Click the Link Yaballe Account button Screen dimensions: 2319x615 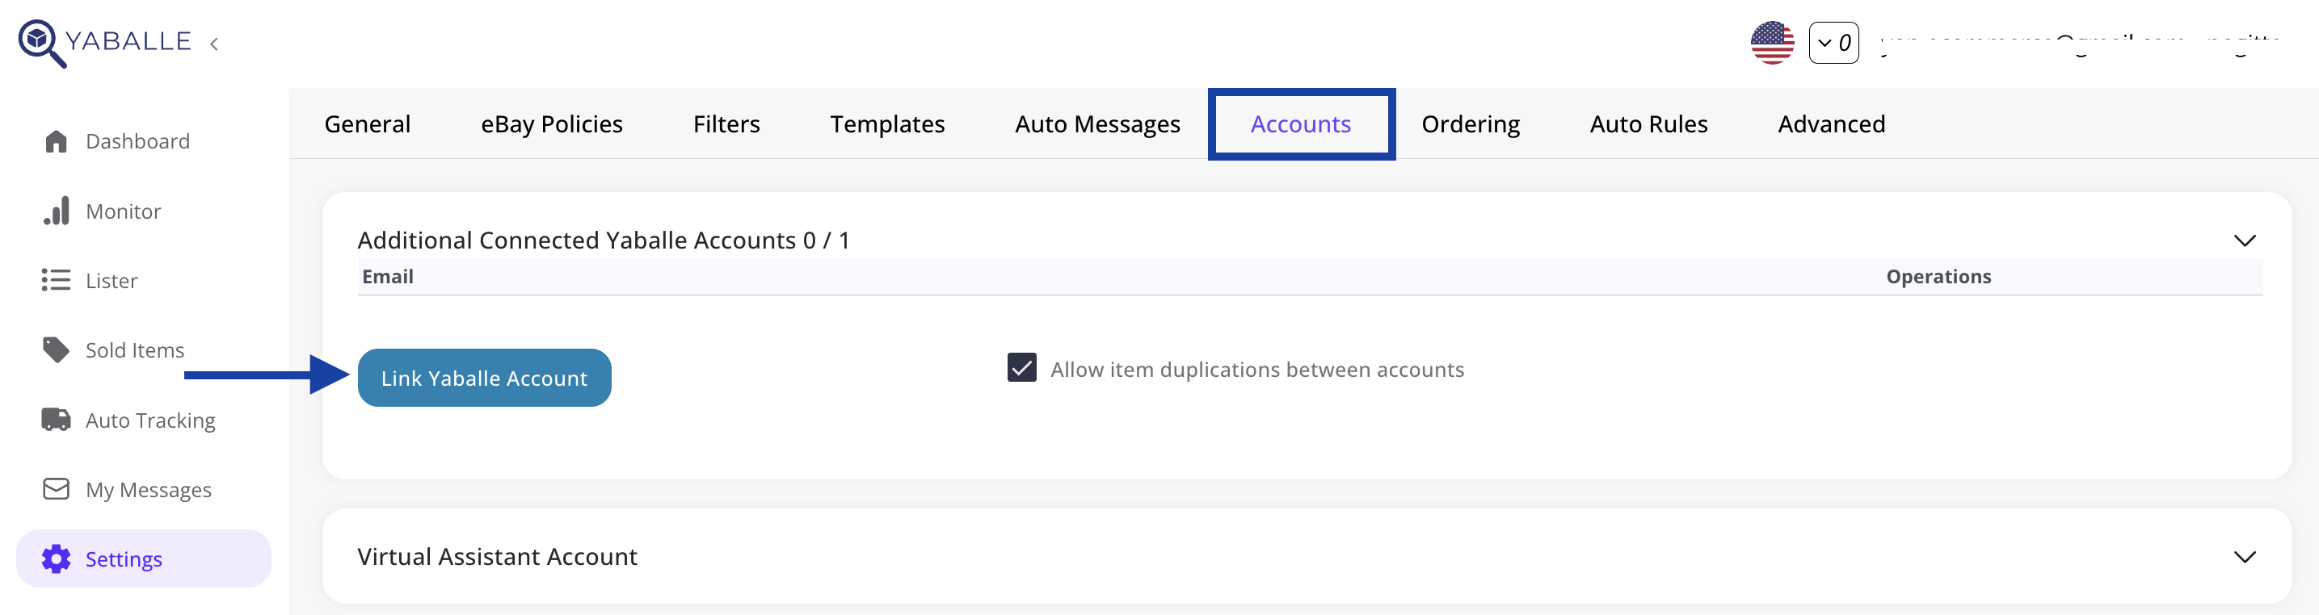coord(484,378)
